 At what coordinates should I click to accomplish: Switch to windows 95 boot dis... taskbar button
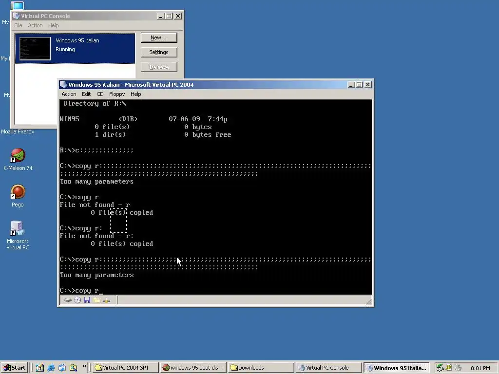click(x=193, y=368)
